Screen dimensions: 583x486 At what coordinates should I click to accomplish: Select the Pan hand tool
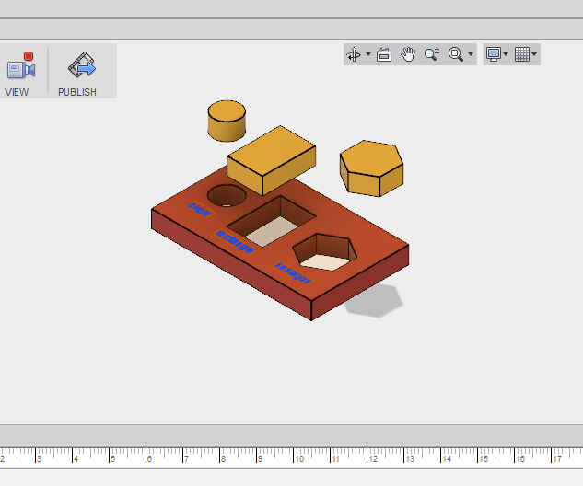pyautogui.click(x=408, y=54)
